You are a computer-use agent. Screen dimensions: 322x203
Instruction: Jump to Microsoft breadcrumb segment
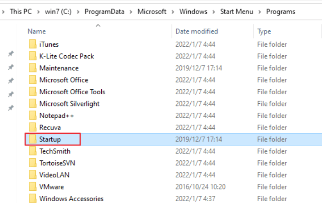(152, 12)
